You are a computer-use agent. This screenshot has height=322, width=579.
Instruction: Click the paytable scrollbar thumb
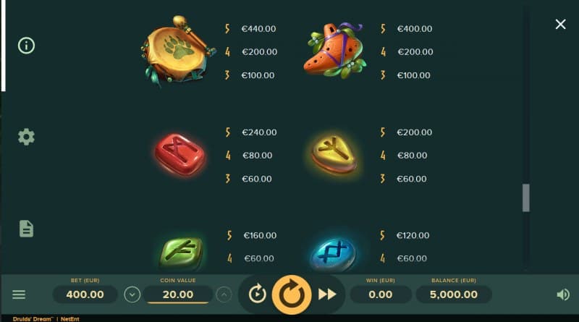tap(526, 198)
